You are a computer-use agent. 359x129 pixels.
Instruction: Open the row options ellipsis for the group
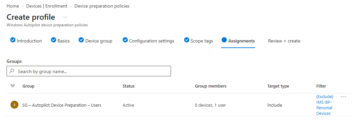[x=343, y=97]
